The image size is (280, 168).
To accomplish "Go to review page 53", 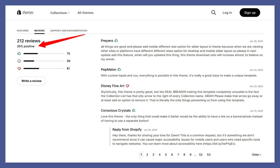I will coord(209,155).
